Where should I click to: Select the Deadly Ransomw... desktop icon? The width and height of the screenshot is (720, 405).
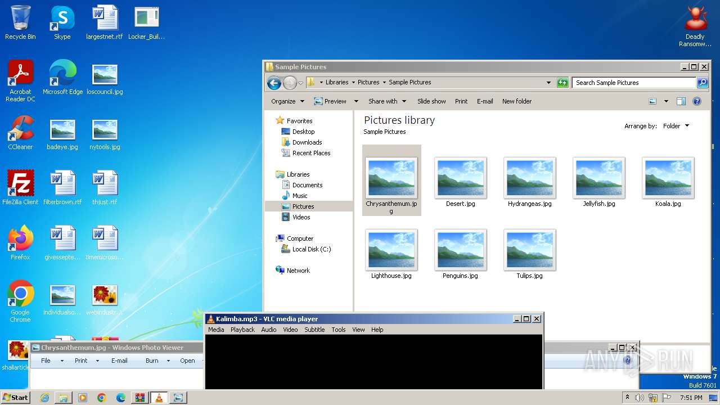point(695,26)
